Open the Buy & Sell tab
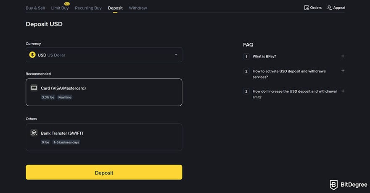 [35, 8]
